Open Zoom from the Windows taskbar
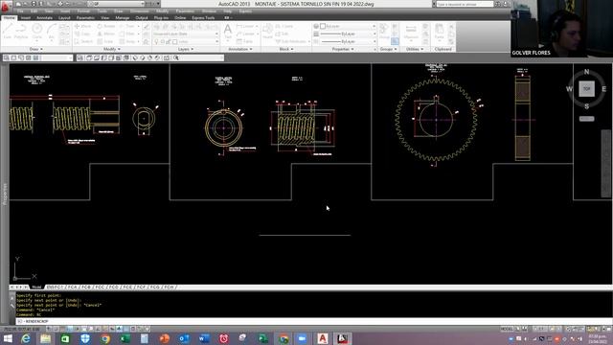Screen dimensions: 613x345 coord(303,338)
